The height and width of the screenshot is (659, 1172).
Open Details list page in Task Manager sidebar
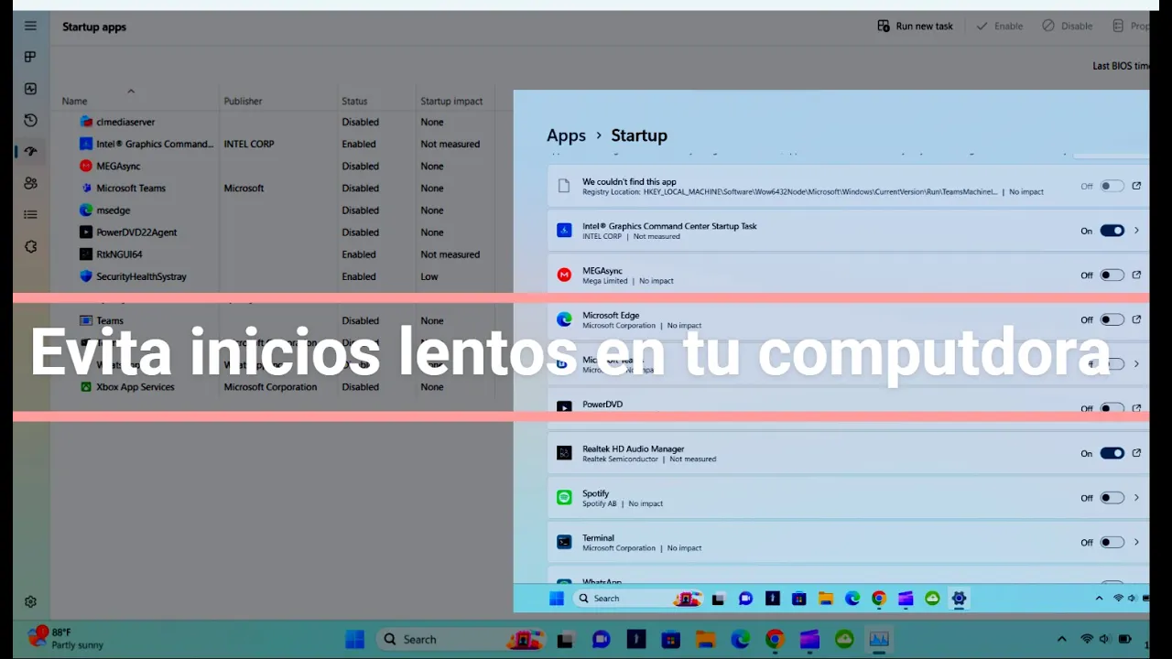click(30, 214)
